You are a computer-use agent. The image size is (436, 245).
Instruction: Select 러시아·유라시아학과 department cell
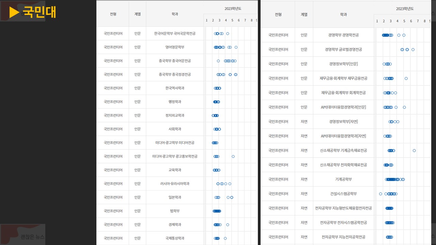[x=175, y=183]
